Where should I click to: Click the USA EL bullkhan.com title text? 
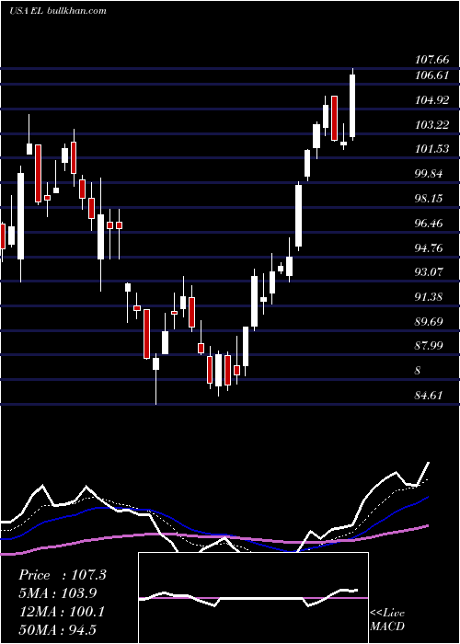point(58,10)
